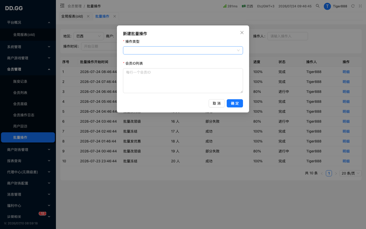Click cell 2026-07-24 03:46:44 in row 6
This screenshot has width=366, height=229.
(98, 121)
